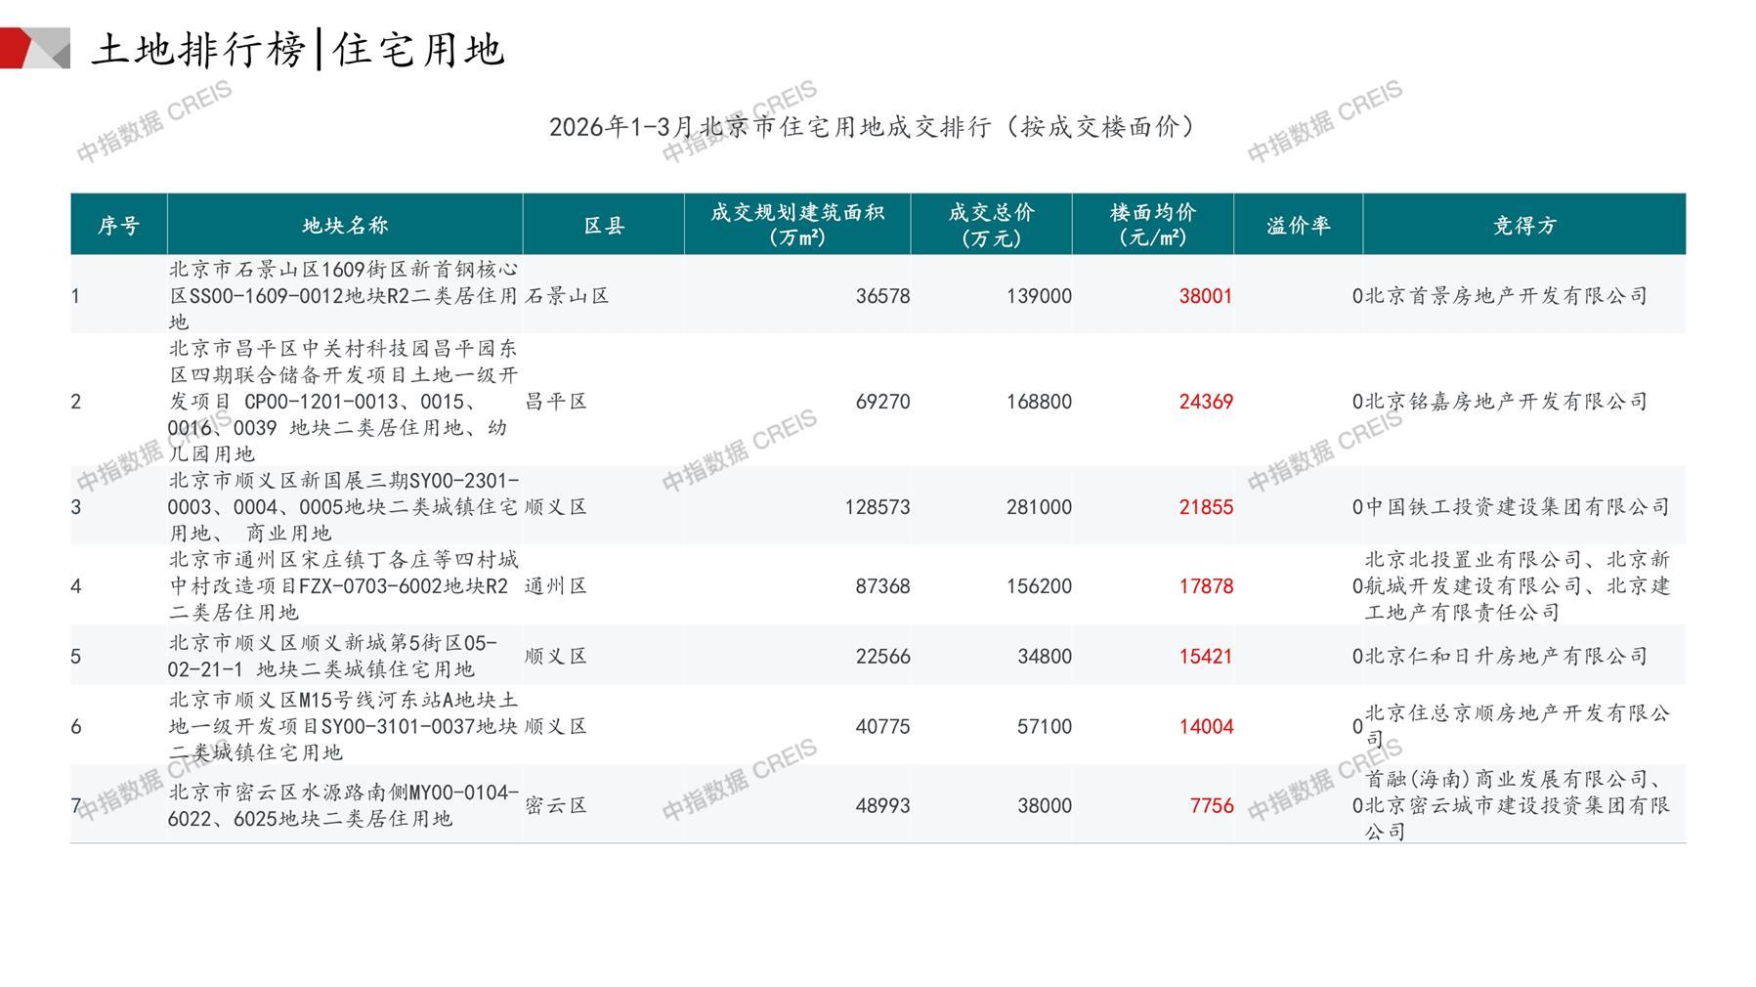The width and height of the screenshot is (1756, 987).
Task: Click the slide title 土地排行榜|住宅用地
Action: pos(298,49)
